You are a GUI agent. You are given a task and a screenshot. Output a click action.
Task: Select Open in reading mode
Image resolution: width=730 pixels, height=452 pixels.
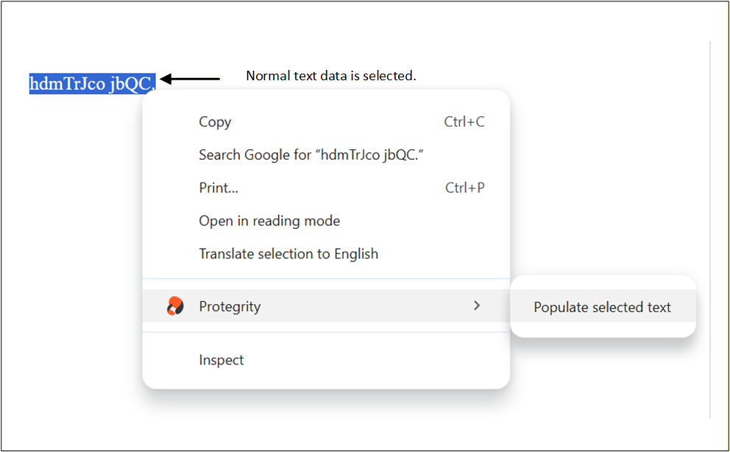pos(269,220)
